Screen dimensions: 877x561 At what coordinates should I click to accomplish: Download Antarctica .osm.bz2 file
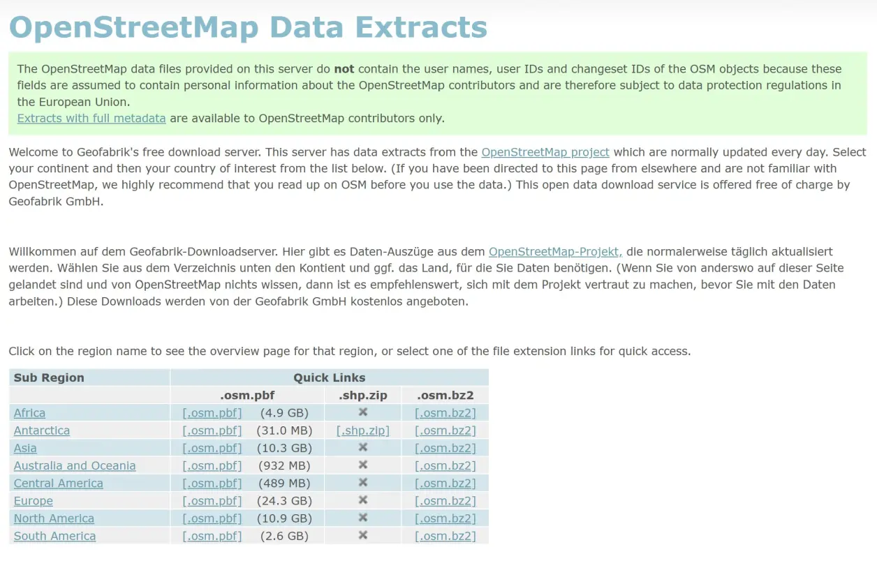click(445, 431)
